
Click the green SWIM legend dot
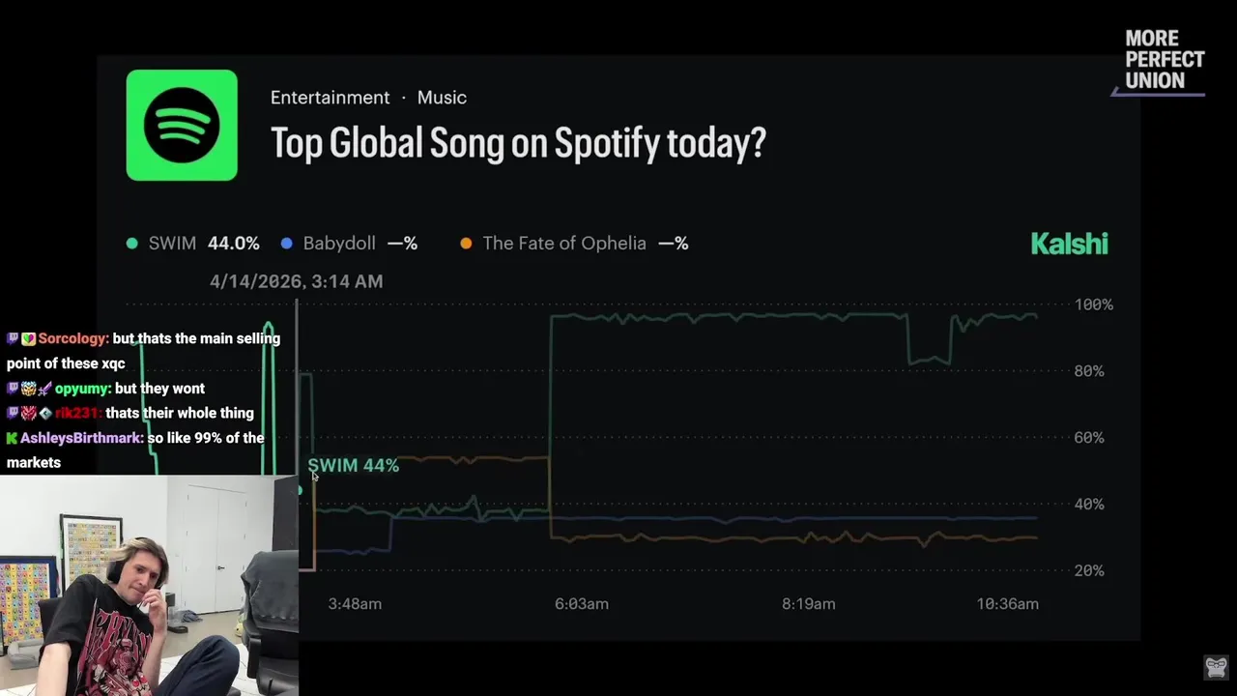tap(132, 244)
